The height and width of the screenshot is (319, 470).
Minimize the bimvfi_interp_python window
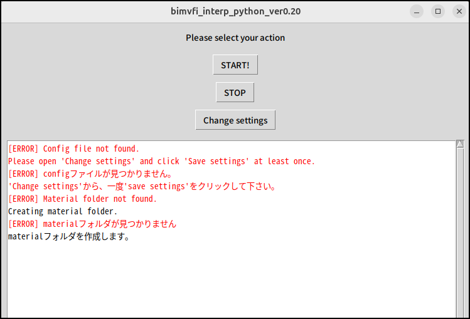417,11
